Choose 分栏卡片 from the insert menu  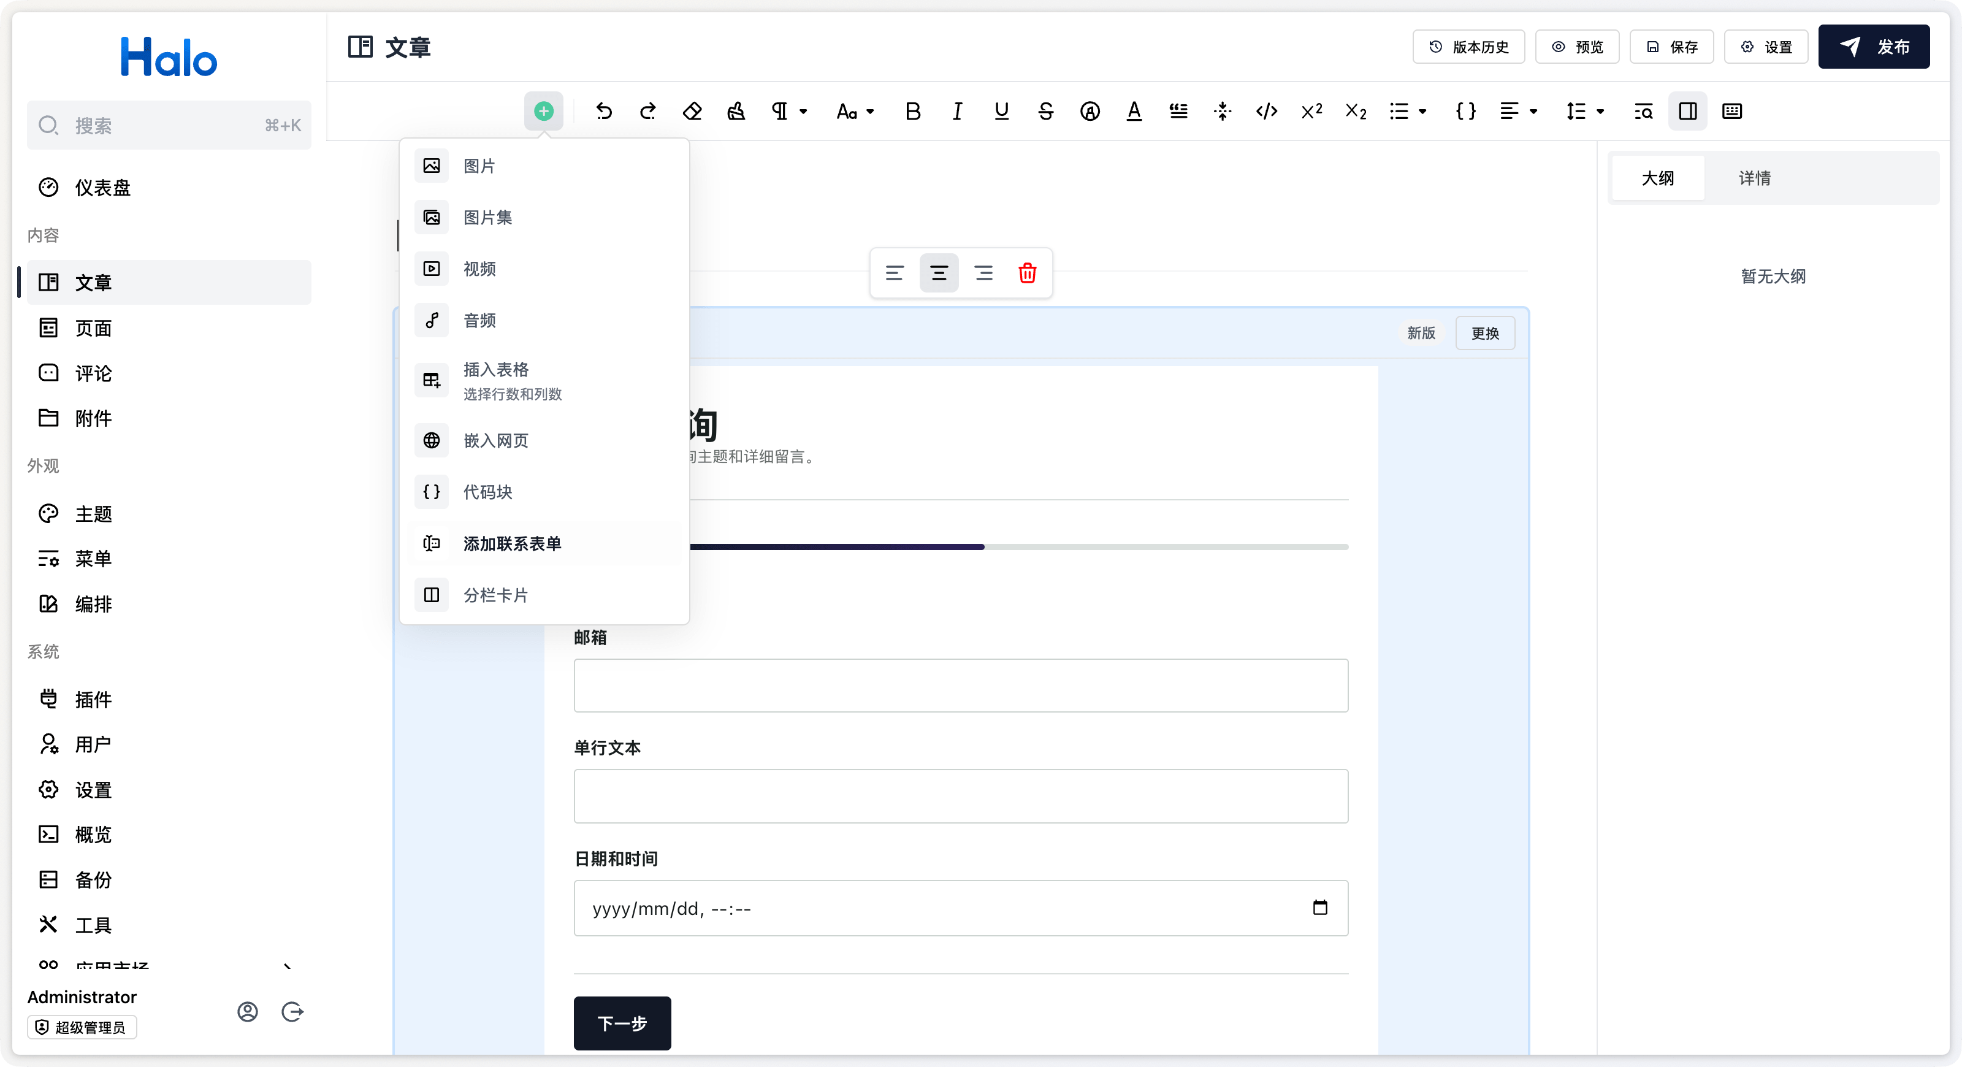point(544,595)
